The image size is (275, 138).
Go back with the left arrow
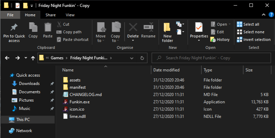click(x=7, y=58)
